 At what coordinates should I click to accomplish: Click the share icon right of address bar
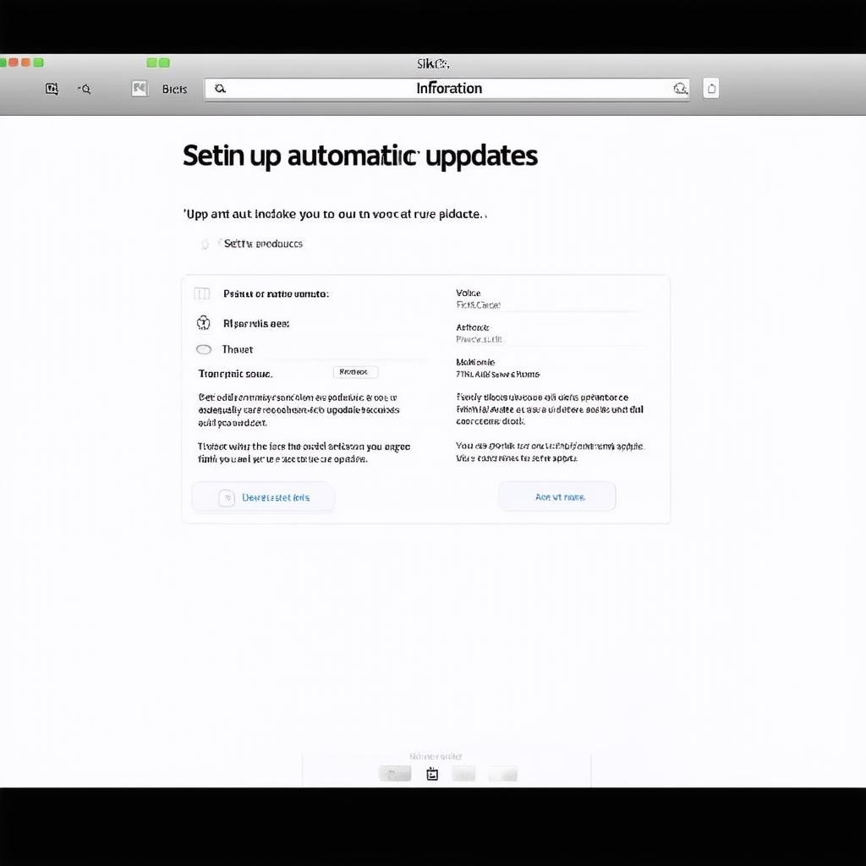click(711, 89)
